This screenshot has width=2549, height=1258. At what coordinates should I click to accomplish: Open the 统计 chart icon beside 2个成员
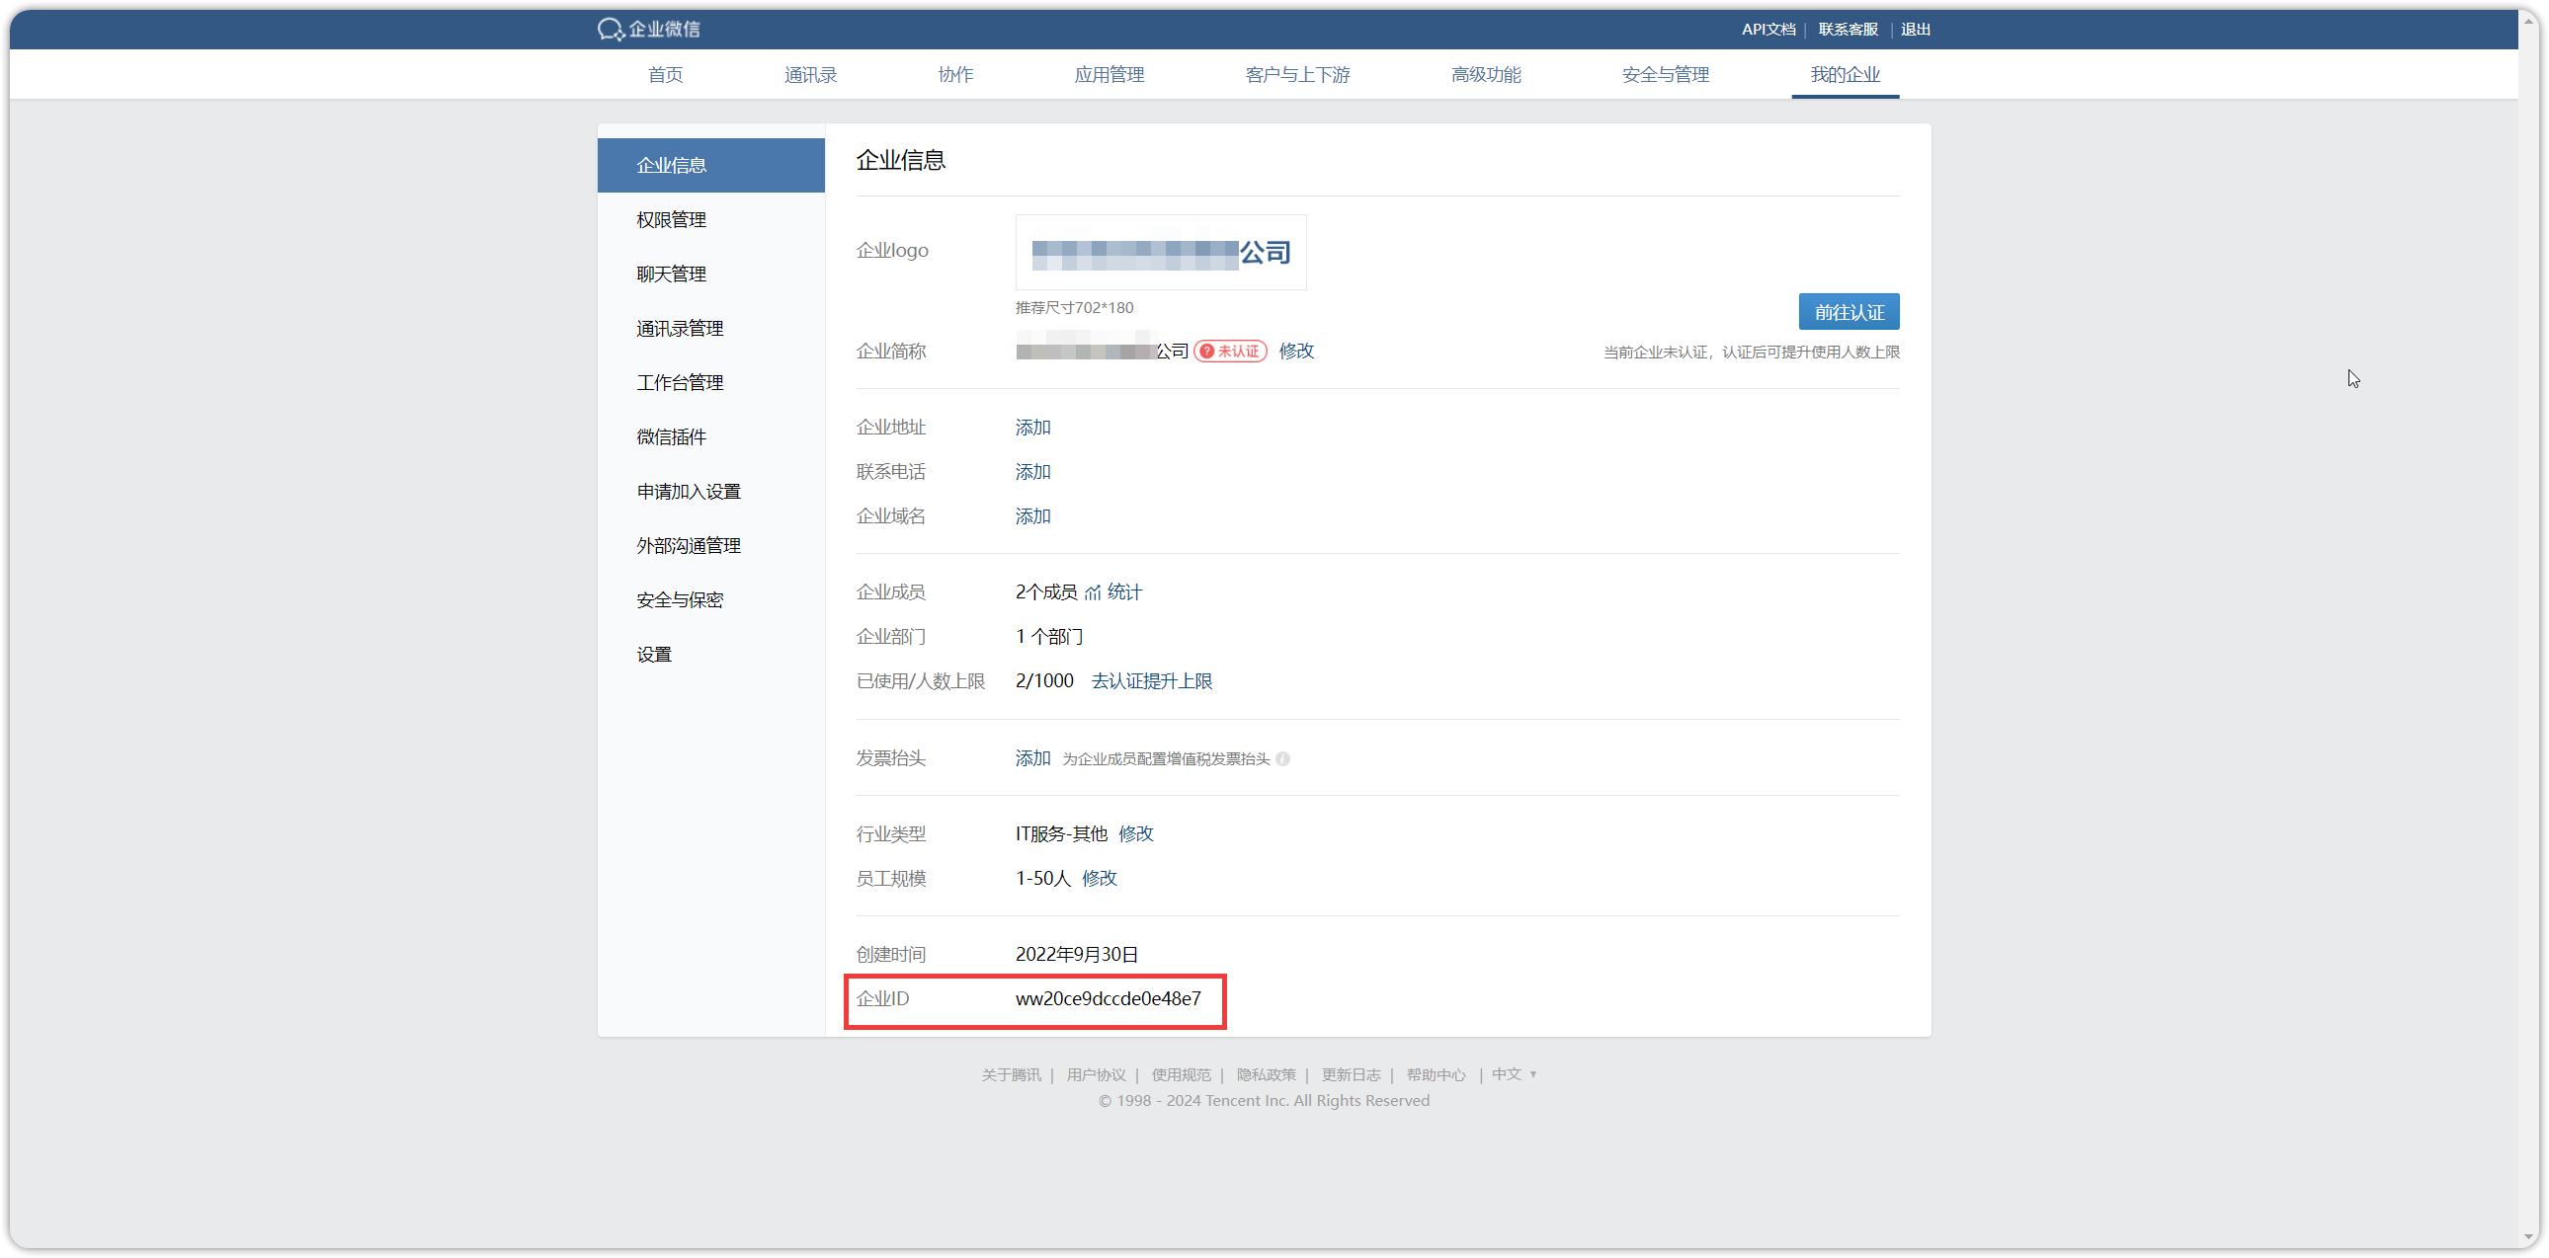(1093, 592)
